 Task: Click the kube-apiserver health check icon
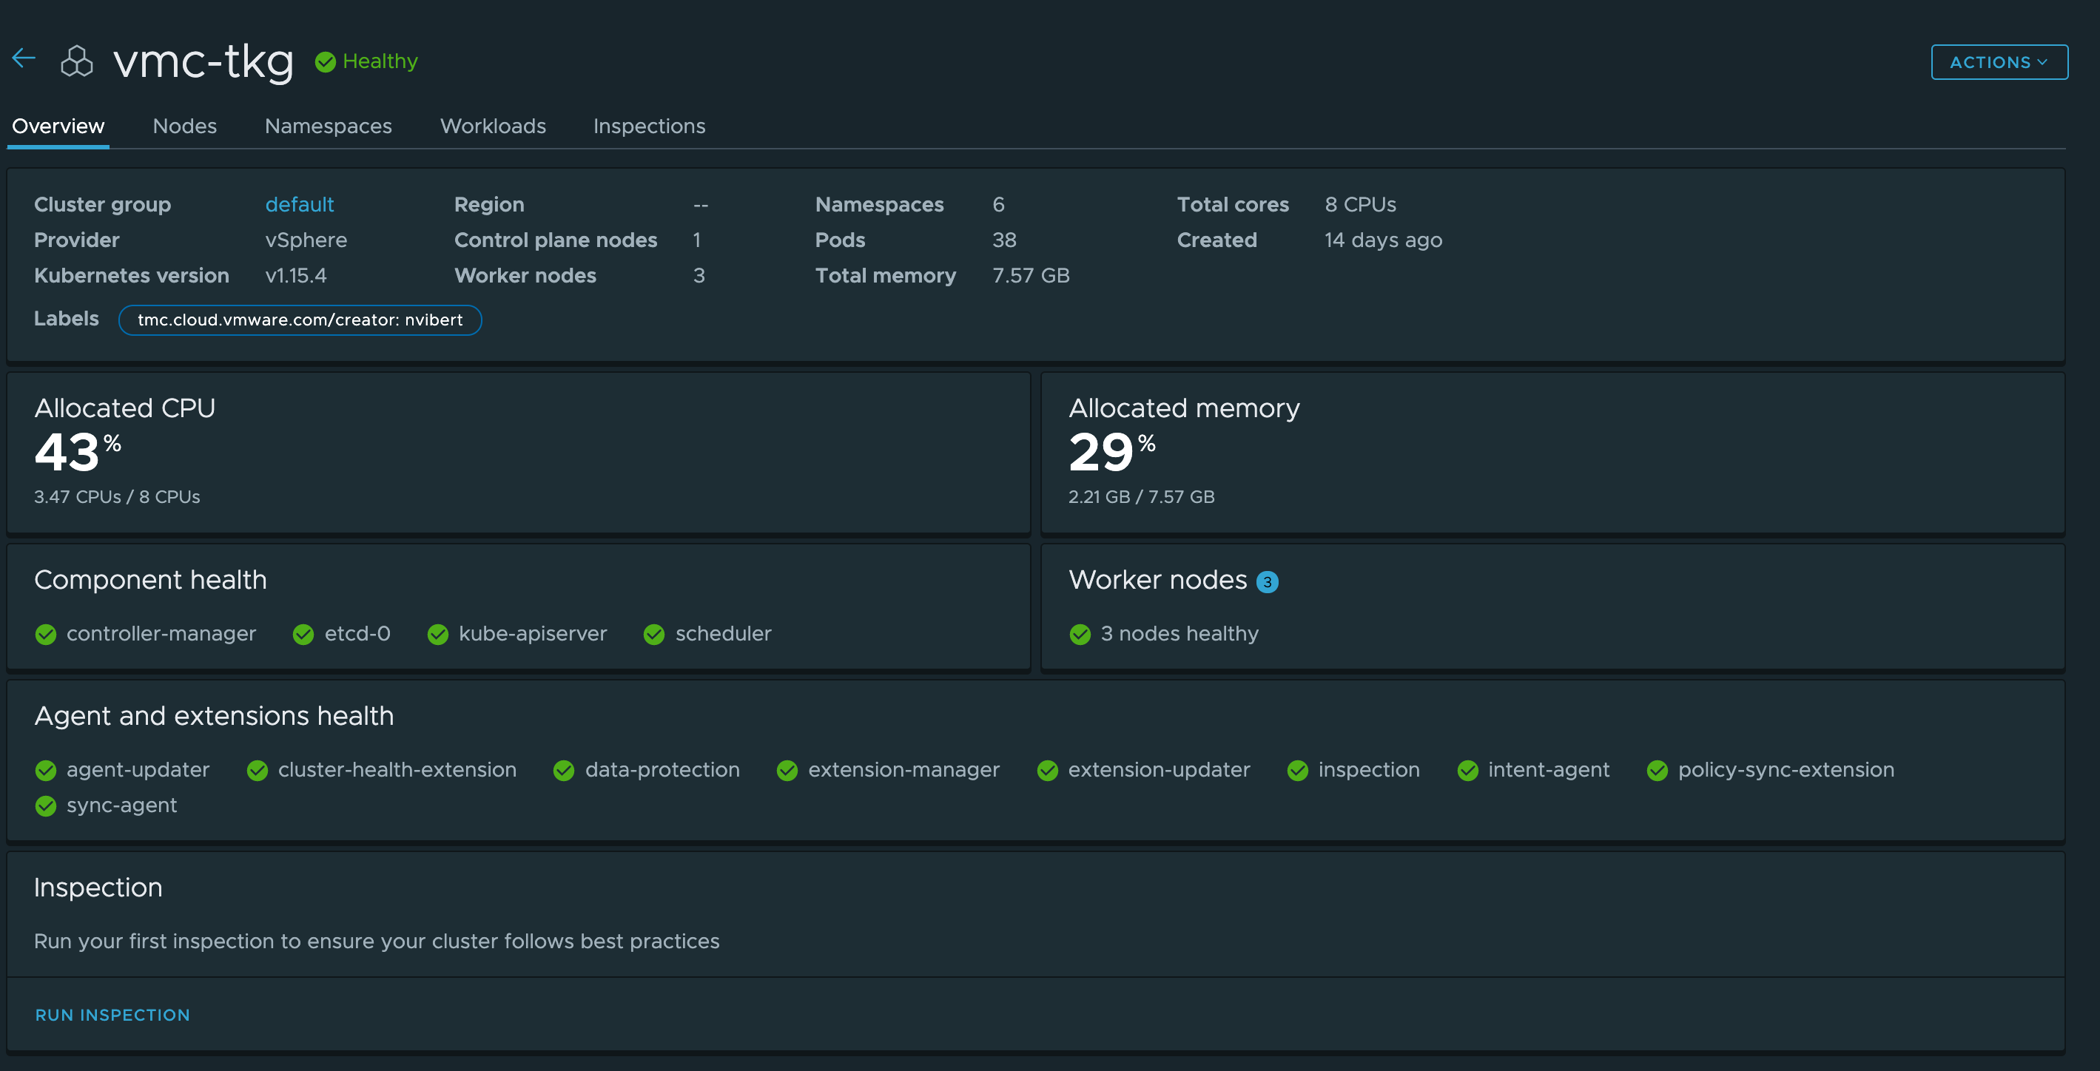pyautogui.click(x=438, y=634)
